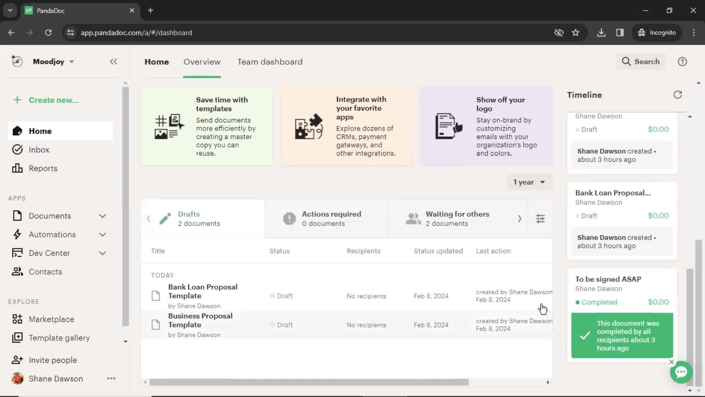Image resolution: width=705 pixels, height=397 pixels.
Task: Switch to the Team dashboard tab
Action: [x=270, y=62]
